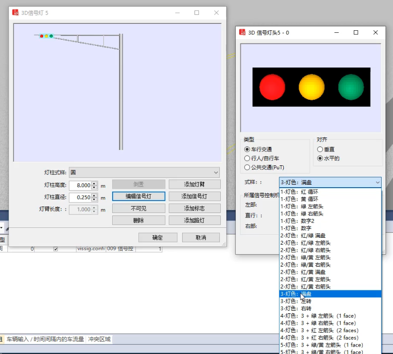The height and width of the screenshot is (354, 393).
Task: Select '4-灯色: 3 + 绿 右箭头 (1 face)'
Action: click(x=330, y=323)
